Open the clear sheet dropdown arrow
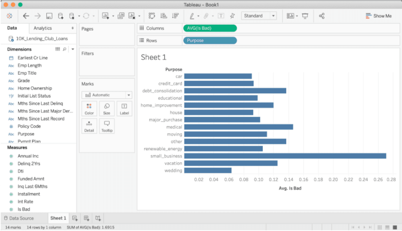The height and width of the screenshot is (231, 402). [139, 16]
